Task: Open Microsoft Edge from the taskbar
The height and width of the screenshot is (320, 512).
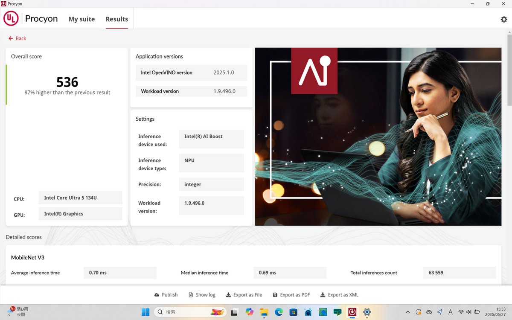Action: (x=279, y=312)
